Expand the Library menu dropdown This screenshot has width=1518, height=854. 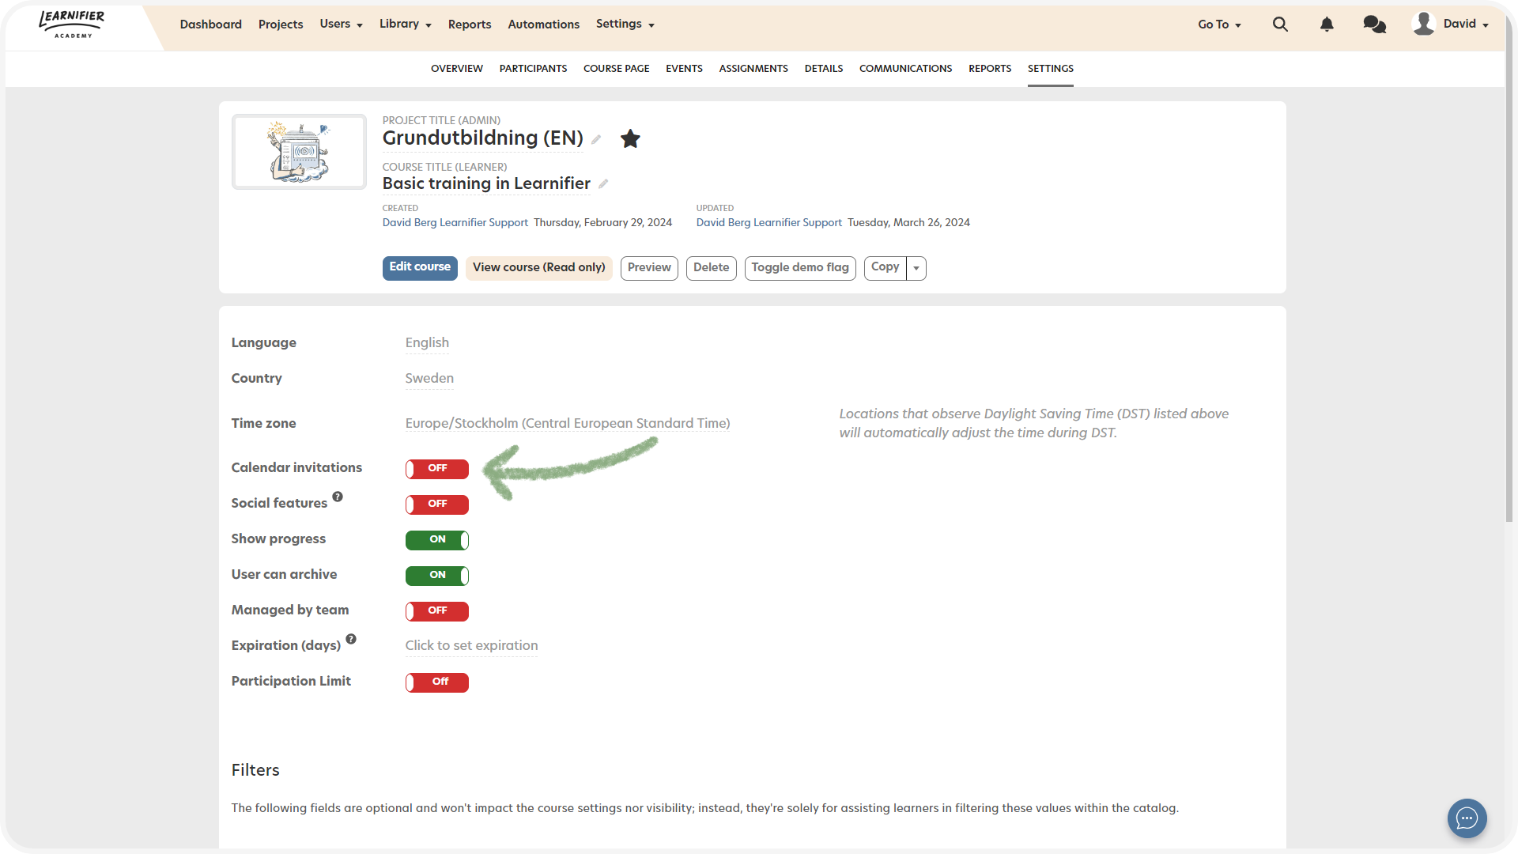point(405,25)
